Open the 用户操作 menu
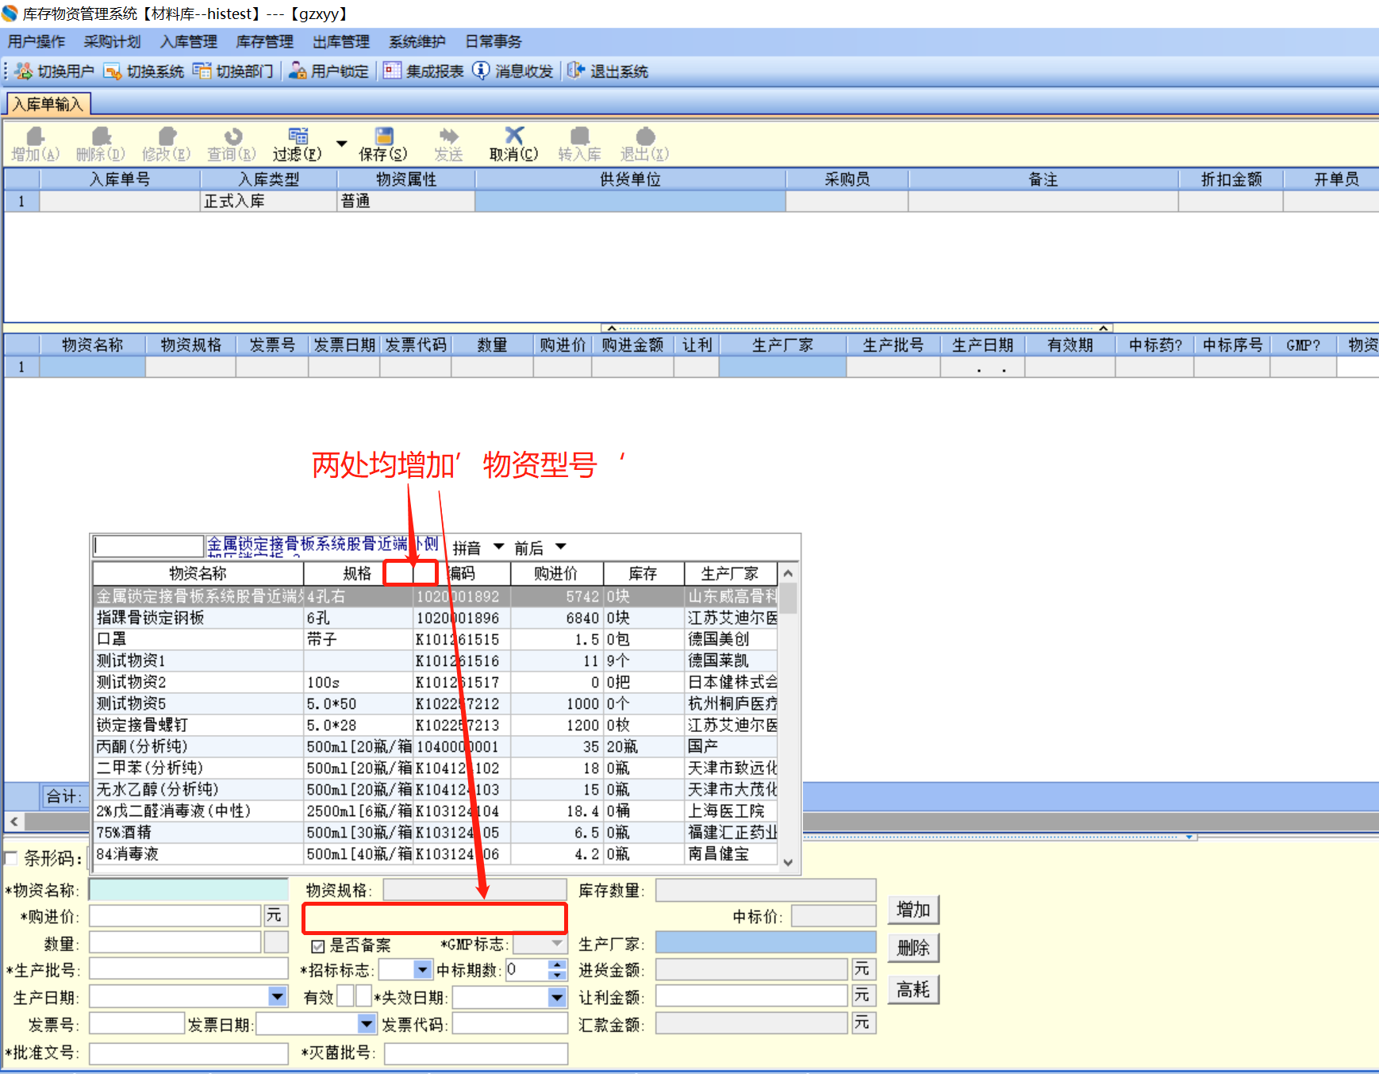Screen dimensions: 1379x1074 (x=36, y=41)
